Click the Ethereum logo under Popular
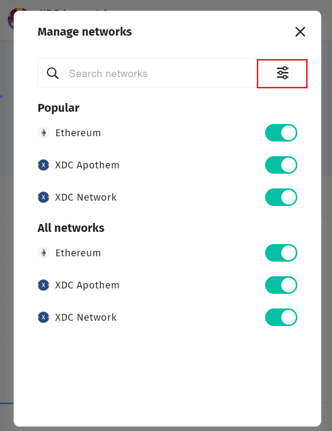Image resolution: width=332 pixels, height=431 pixels. [43, 133]
